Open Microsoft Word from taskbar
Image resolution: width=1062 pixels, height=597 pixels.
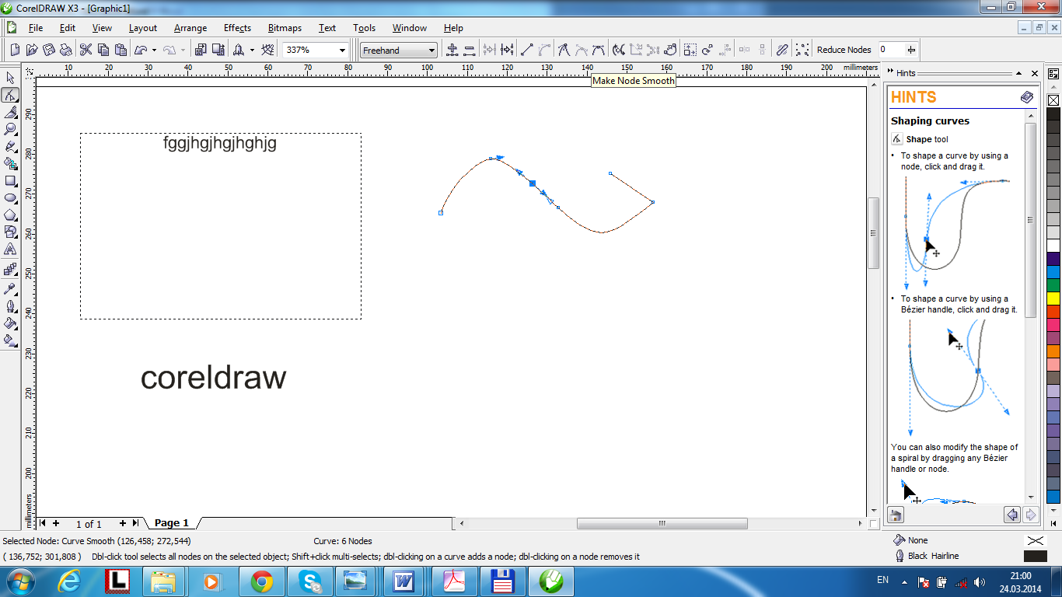pos(403,581)
